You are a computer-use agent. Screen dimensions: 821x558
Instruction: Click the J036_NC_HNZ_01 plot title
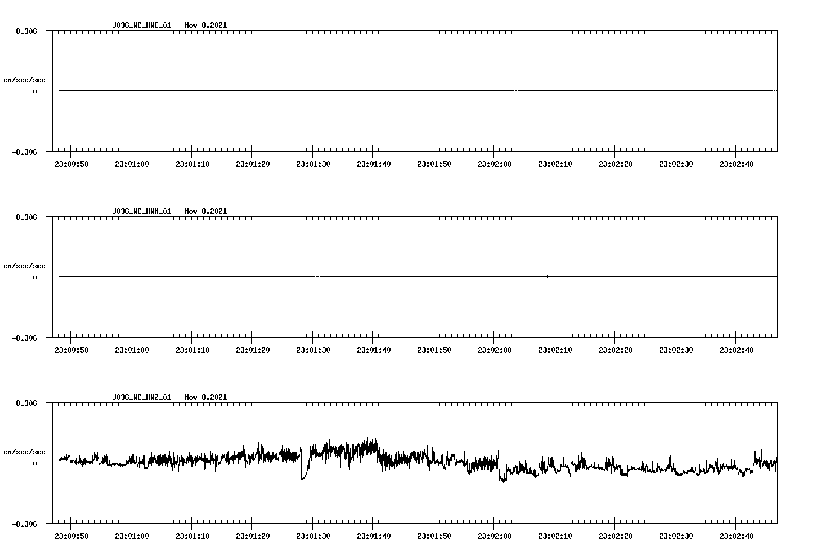[x=141, y=397]
